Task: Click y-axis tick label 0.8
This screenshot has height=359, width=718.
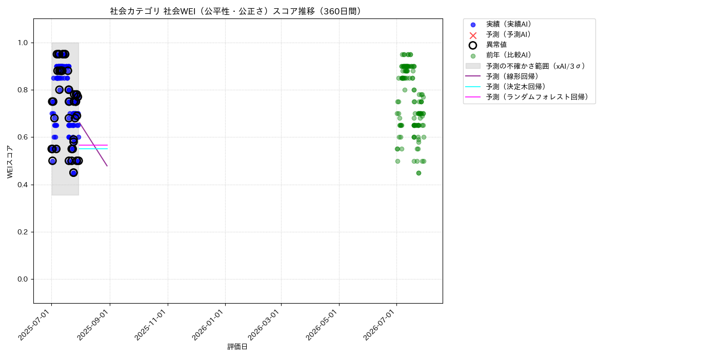Action: pyautogui.click(x=24, y=90)
